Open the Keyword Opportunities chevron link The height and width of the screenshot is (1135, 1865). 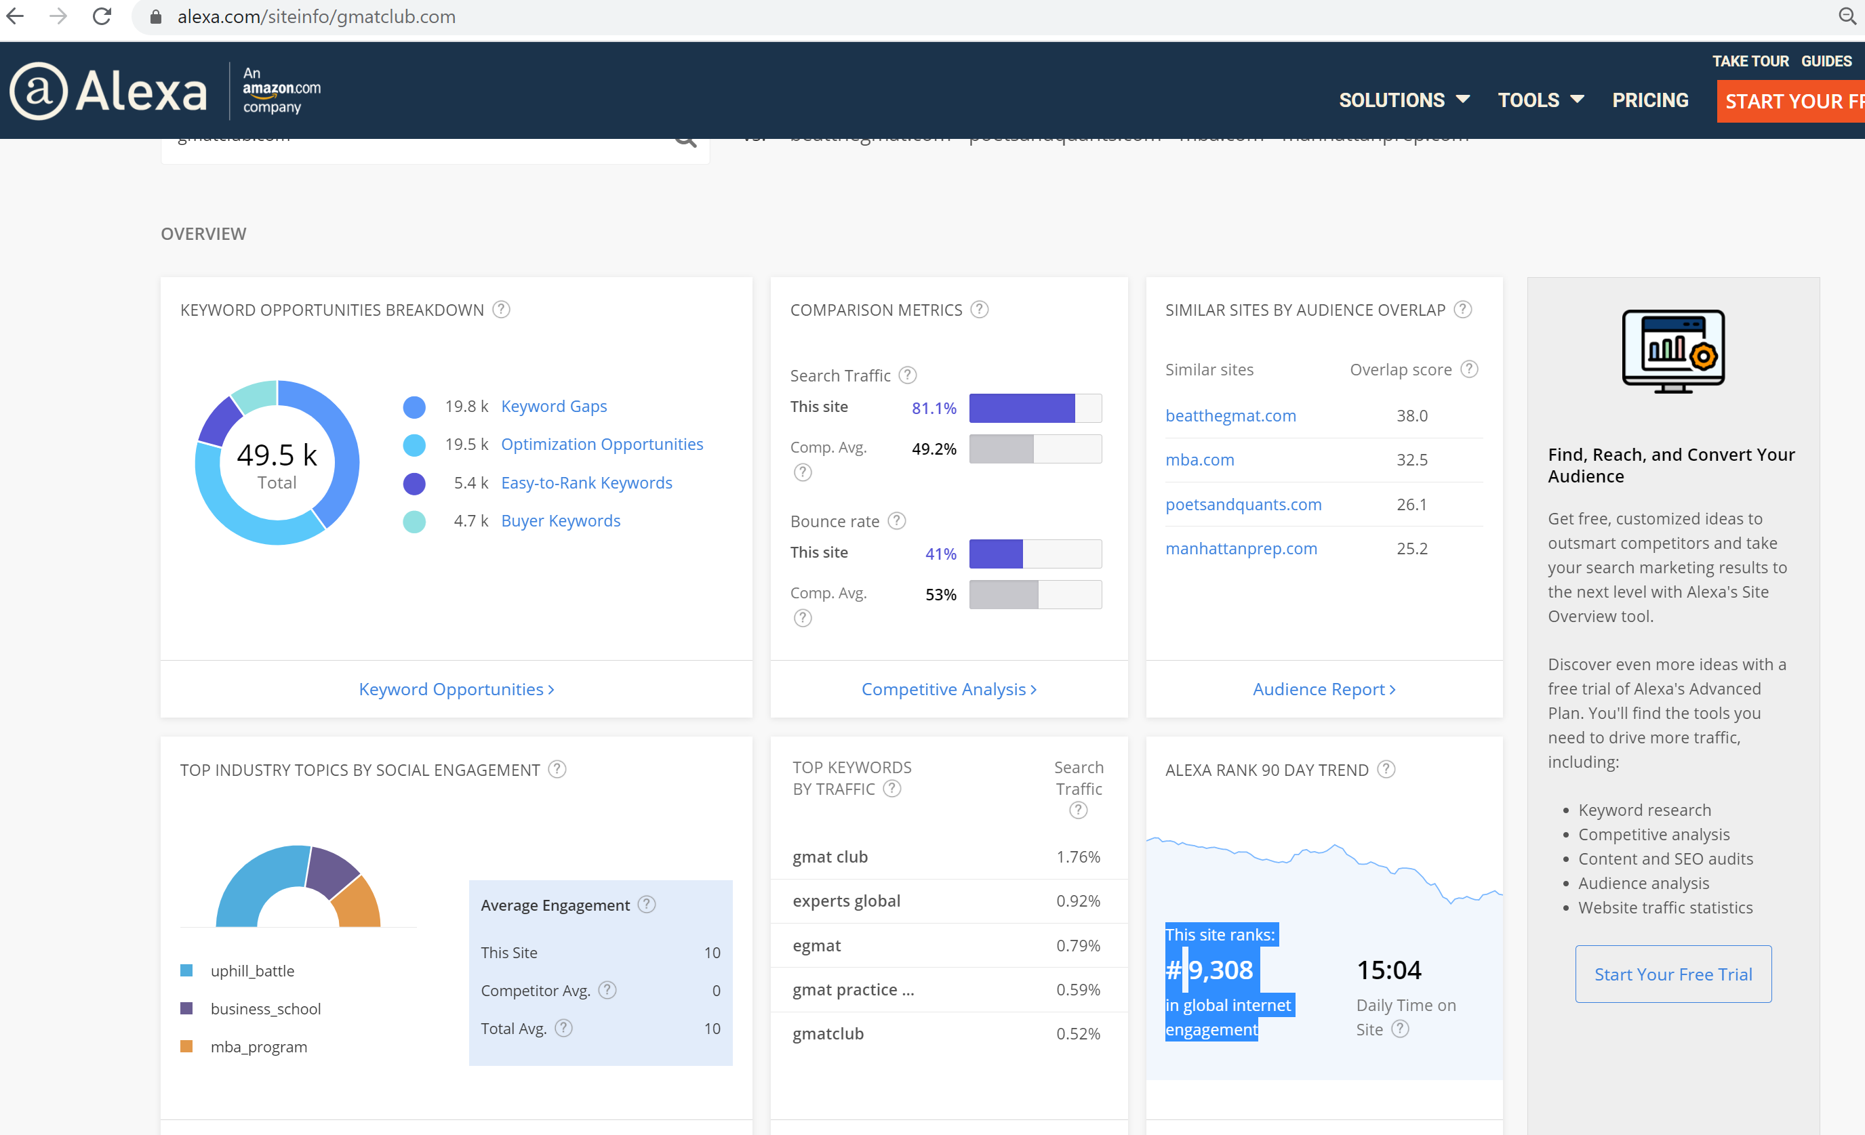tap(456, 689)
